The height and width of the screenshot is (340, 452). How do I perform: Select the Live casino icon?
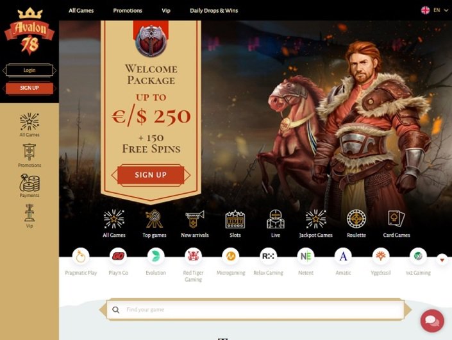coord(275,219)
